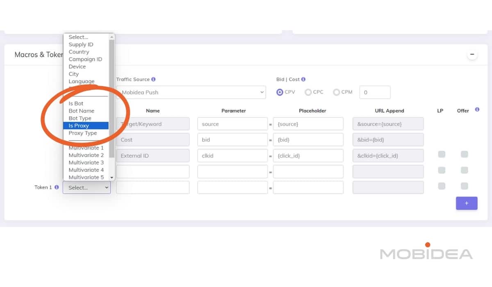Select the CPC radio button

(x=308, y=92)
